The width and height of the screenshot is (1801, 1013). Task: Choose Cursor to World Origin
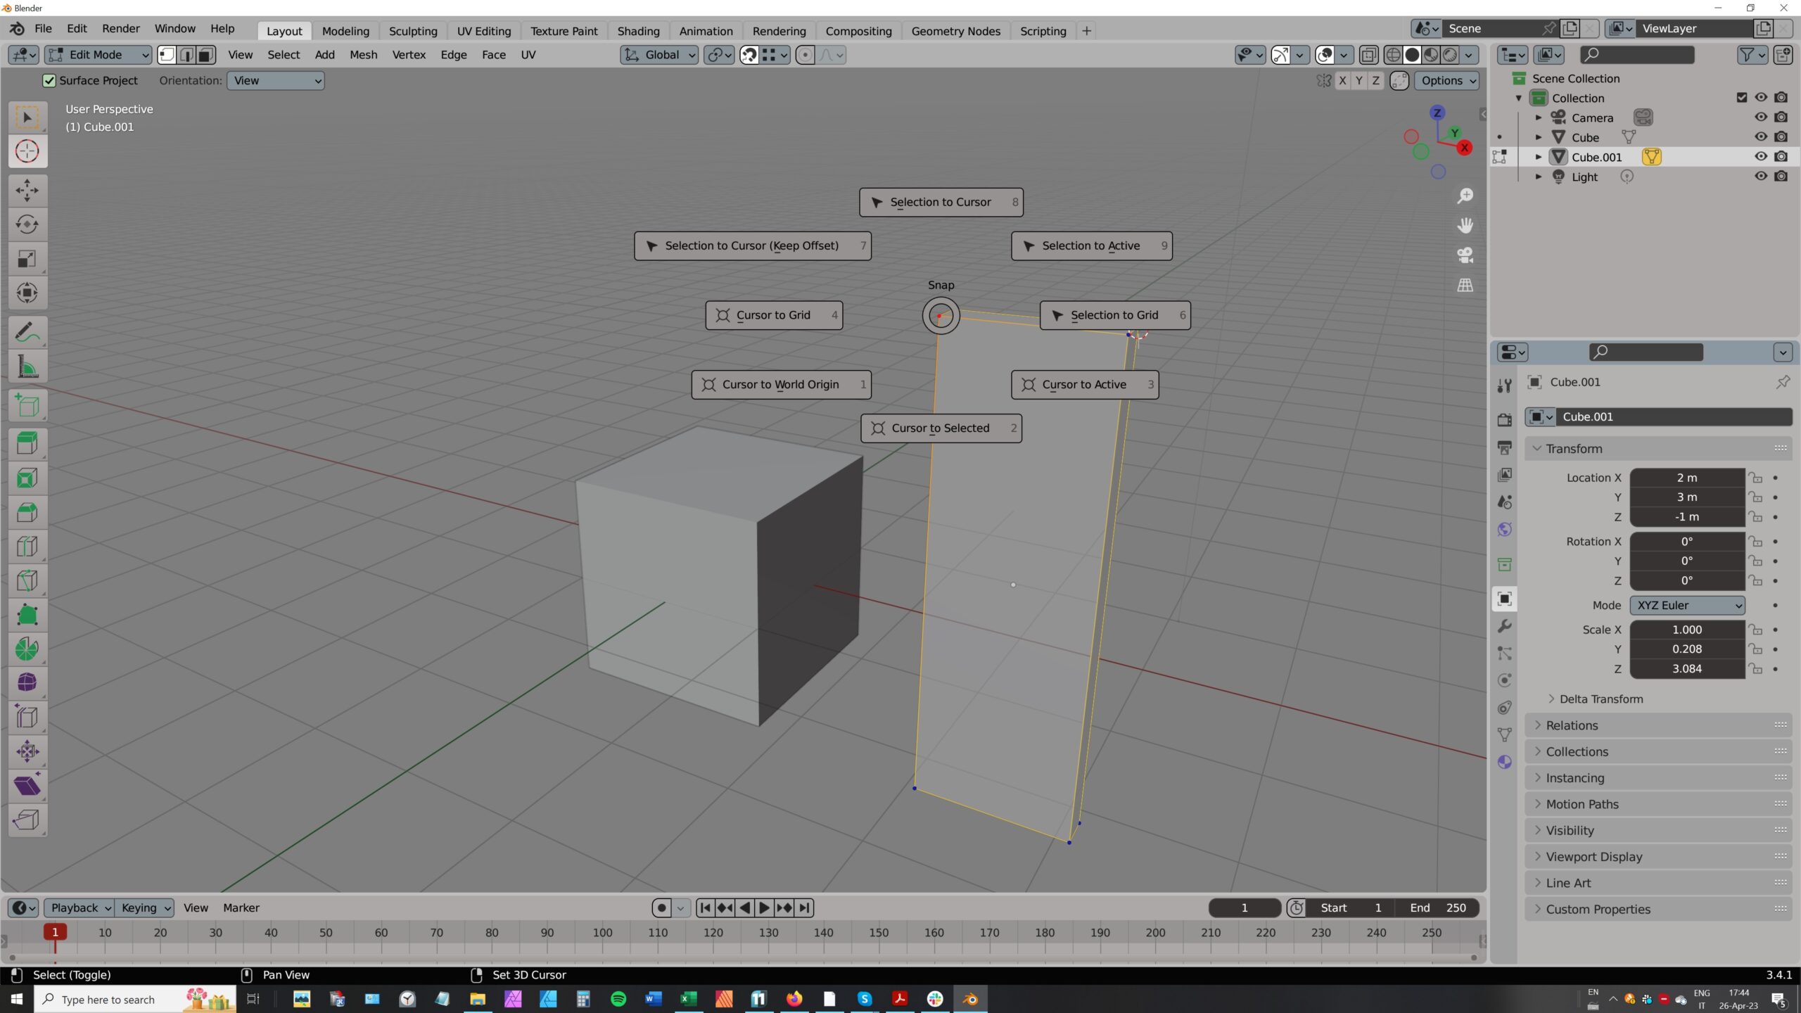point(780,385)
